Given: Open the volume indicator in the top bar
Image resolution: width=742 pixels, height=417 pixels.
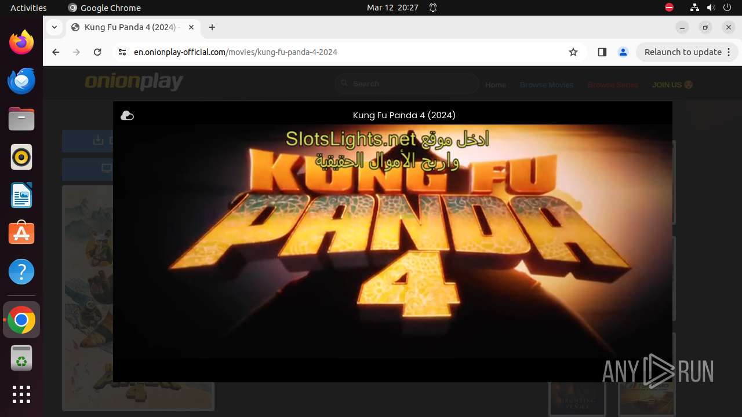Looking at the screenshot, I should tap(711, 8).
